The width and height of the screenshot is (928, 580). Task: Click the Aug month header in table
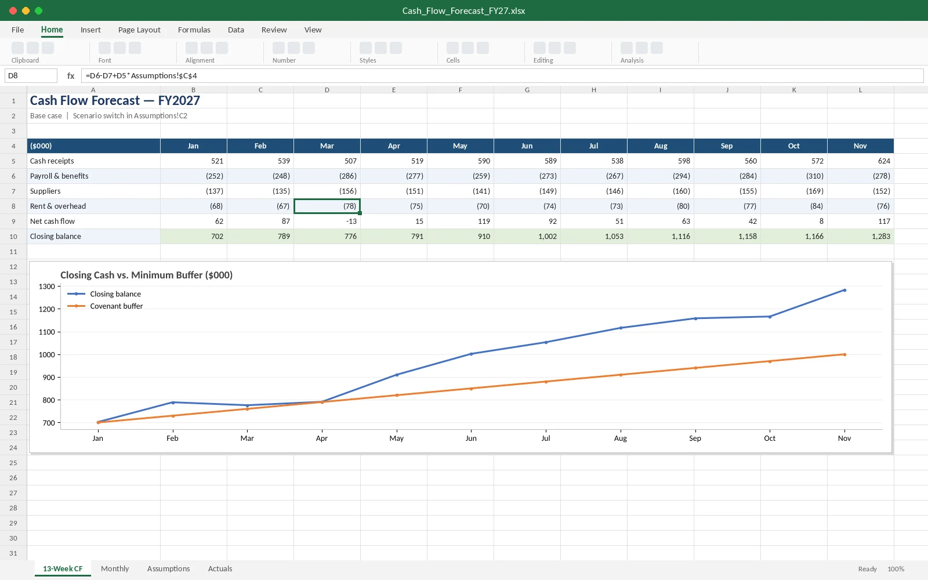pos(661,146)
